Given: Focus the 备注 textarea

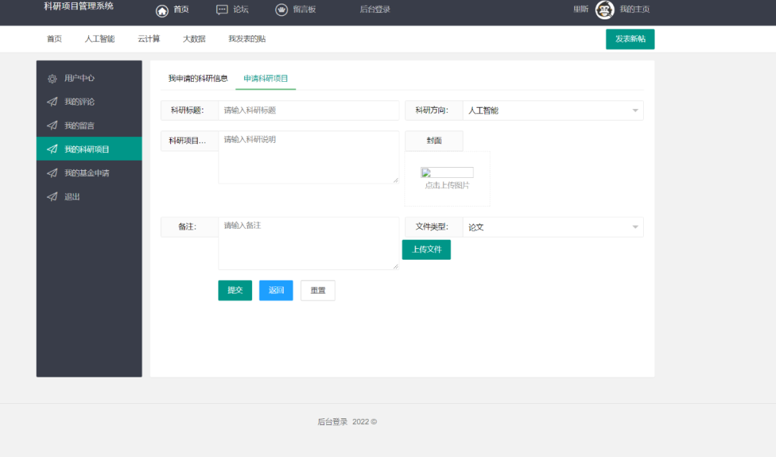Looking at the screenshot, I should pos(308,244).
